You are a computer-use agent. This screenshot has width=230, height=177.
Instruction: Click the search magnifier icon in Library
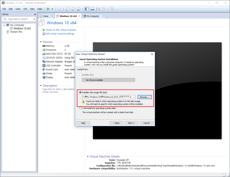coord(5,19)
